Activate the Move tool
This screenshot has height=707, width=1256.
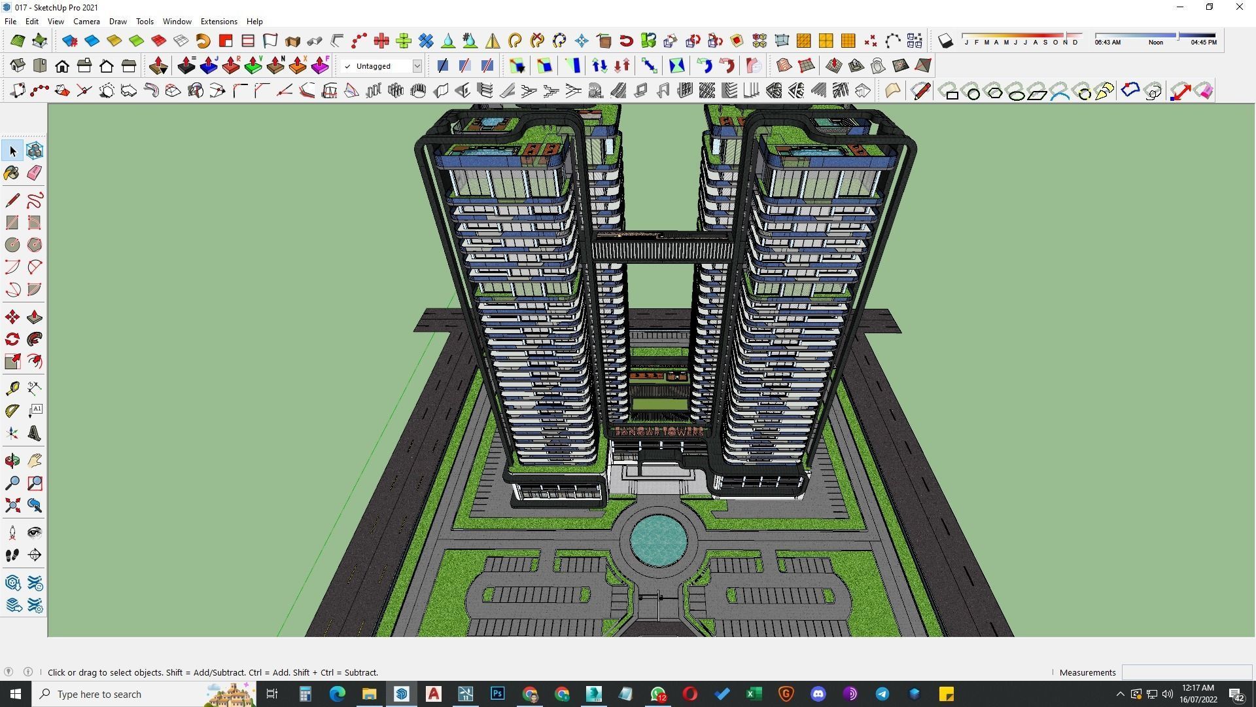[12, 317]
